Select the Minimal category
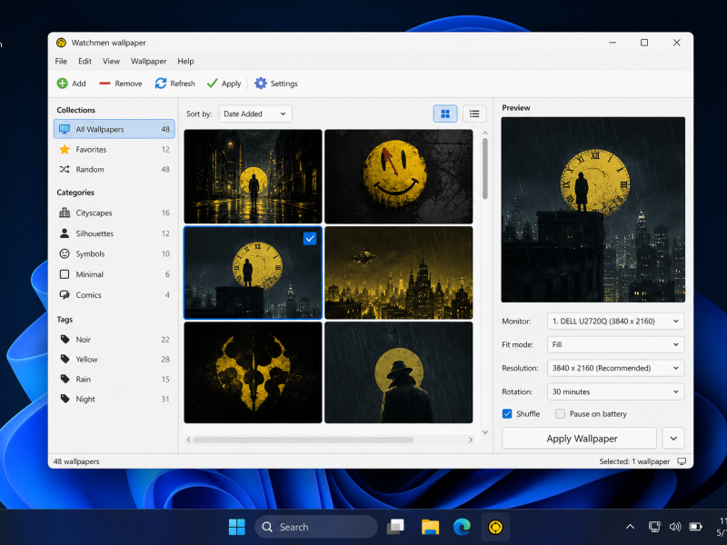Image resolution: width=727 pixels, height=545 pixels. point(115,274)
